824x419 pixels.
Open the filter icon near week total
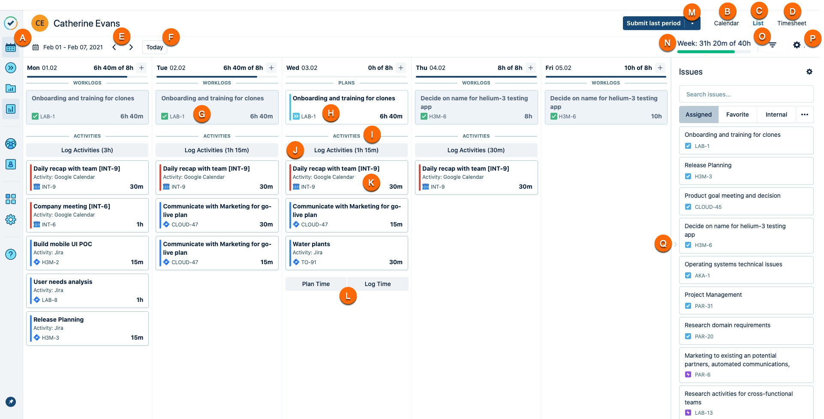773,45
